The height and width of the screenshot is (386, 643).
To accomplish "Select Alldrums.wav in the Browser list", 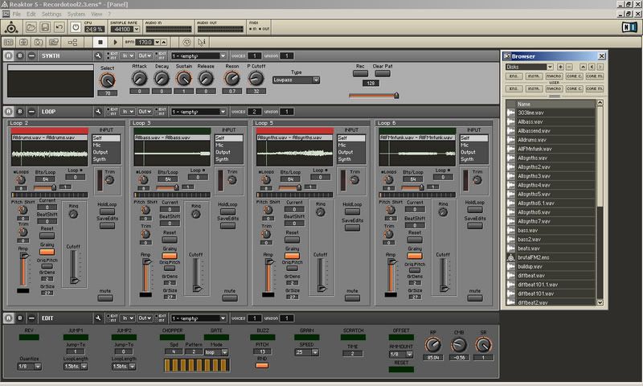I will pyautogui.click(x=551, y=140).
